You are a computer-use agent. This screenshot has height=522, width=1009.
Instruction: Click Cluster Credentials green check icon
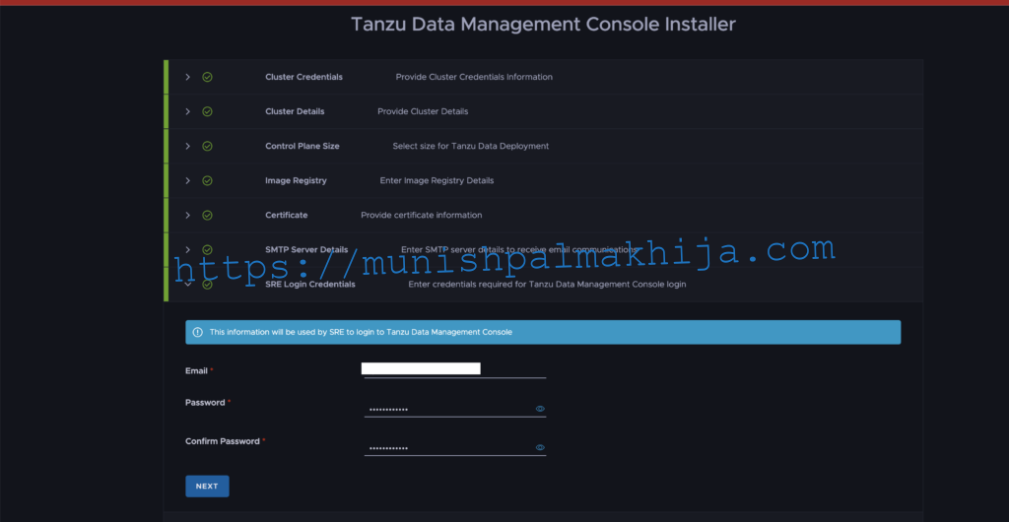click(x=207, y=77)
